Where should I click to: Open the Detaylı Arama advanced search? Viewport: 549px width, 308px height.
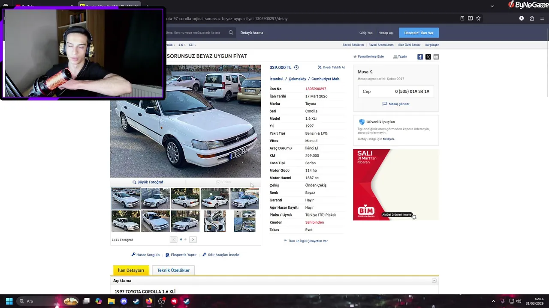(252, 33)
